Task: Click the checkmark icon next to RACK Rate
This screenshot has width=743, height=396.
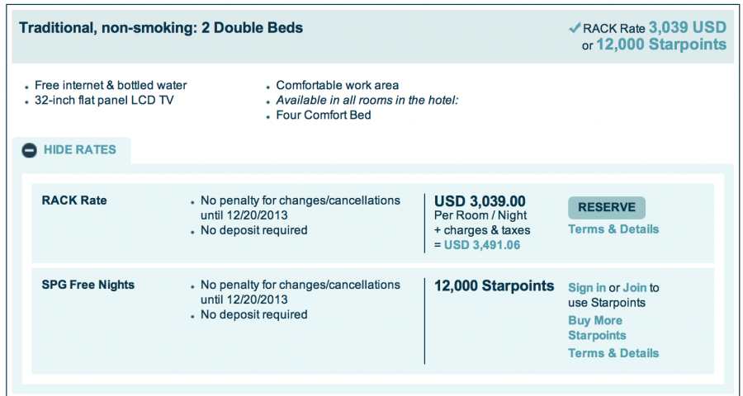Action: (x=575, y=28)
